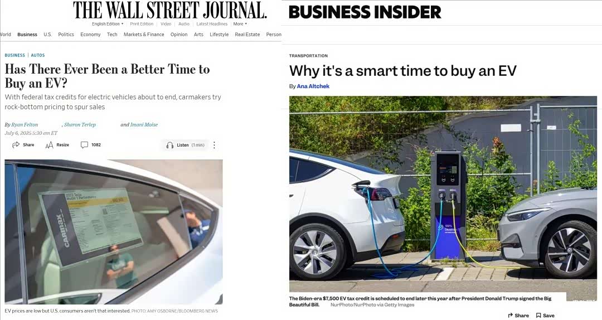Open the Real Estate section

click(x=247, y=34)
